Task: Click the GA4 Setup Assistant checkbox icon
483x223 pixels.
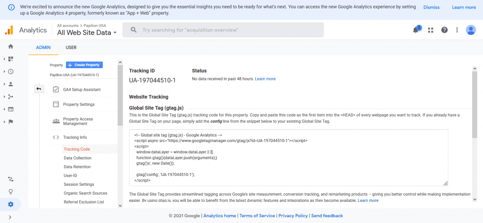Action: 56,89
